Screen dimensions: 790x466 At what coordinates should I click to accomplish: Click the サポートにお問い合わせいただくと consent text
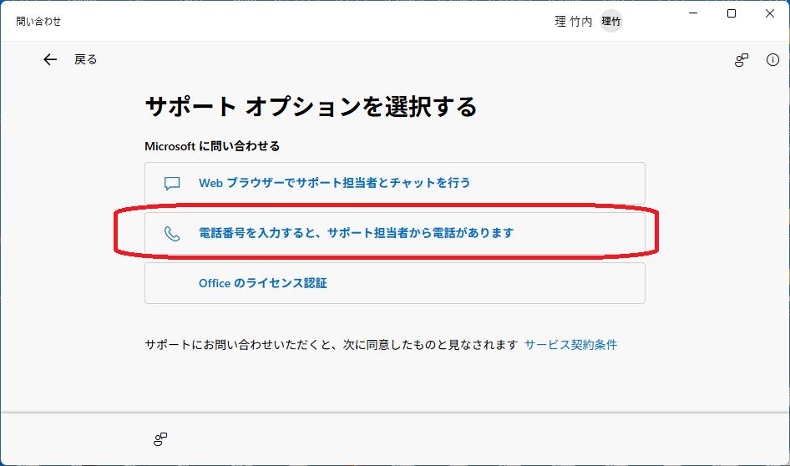(x=331, y=345)
